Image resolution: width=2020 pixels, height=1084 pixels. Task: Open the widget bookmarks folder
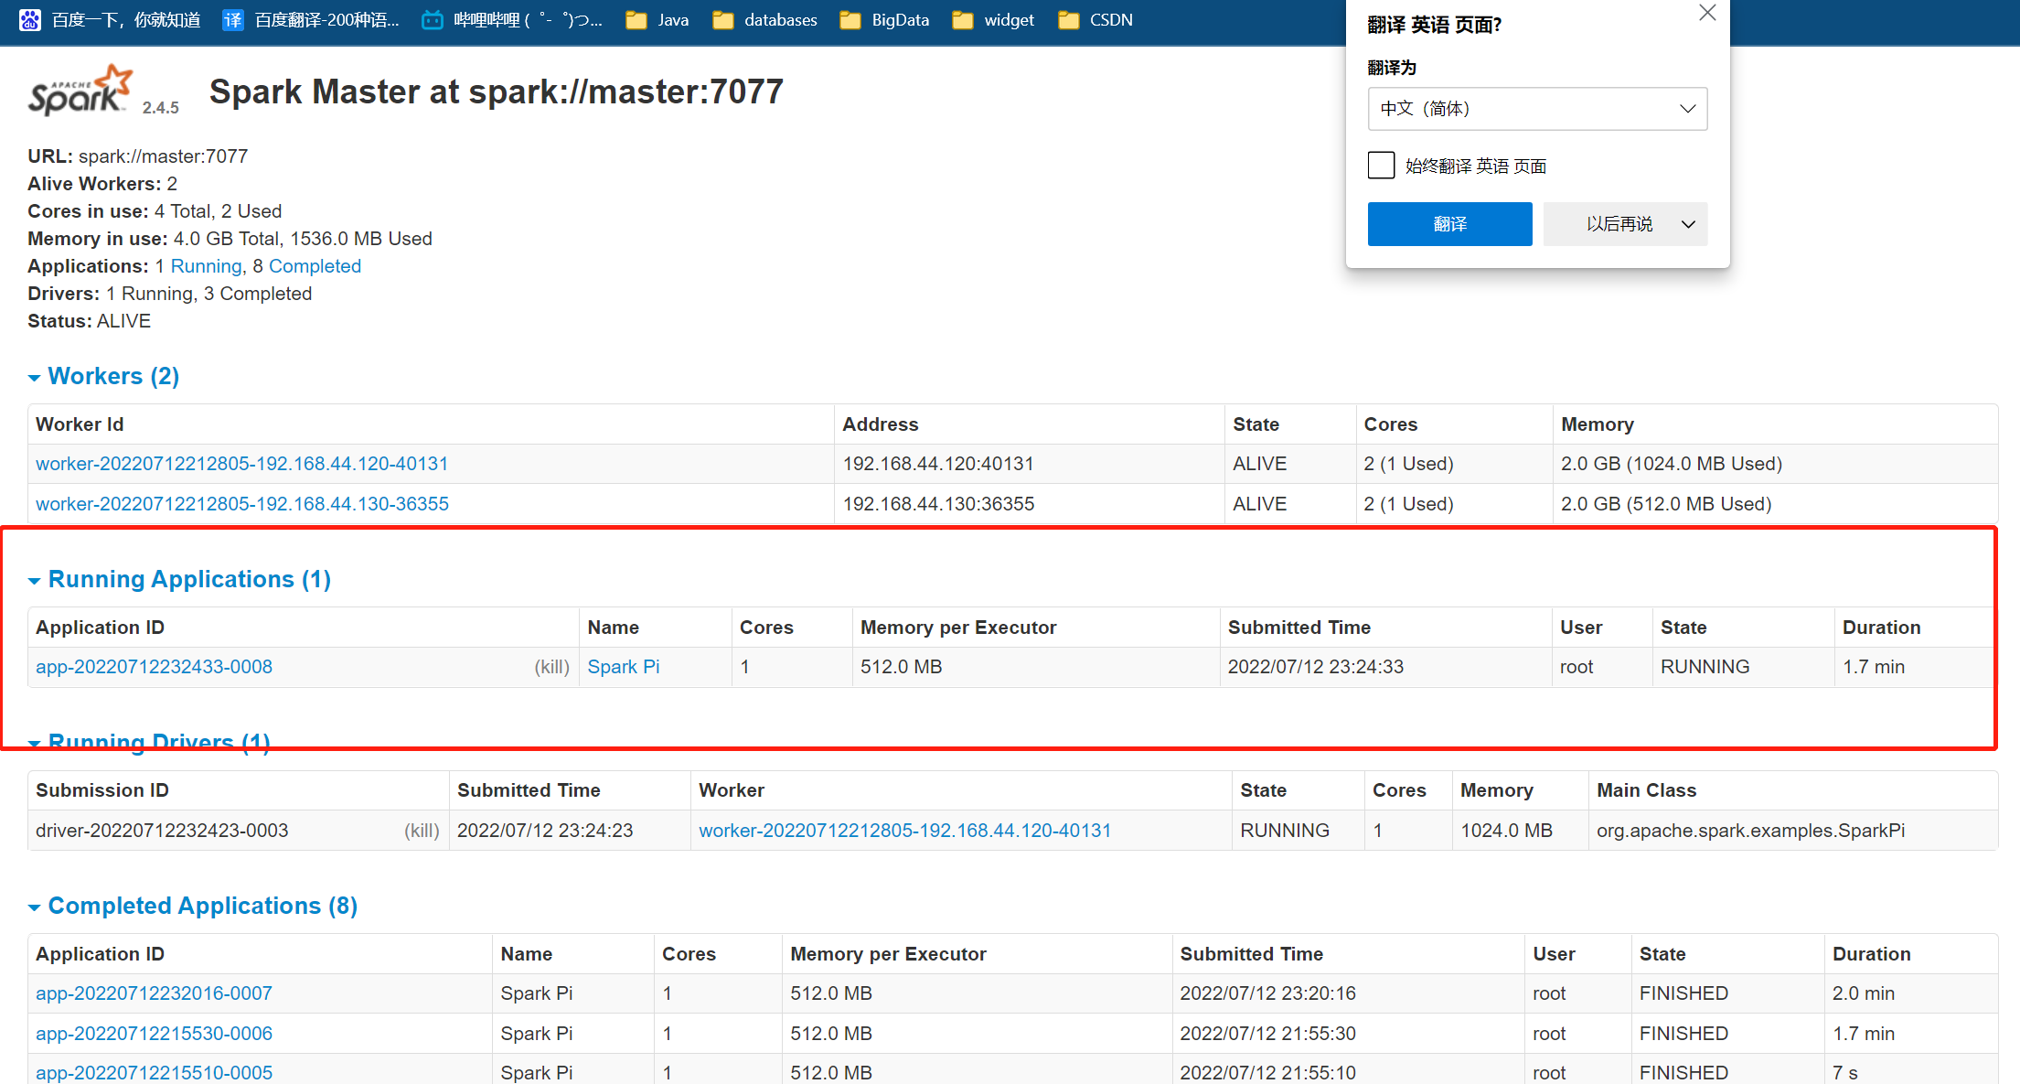pyautogui.click(x=993, y=20)
